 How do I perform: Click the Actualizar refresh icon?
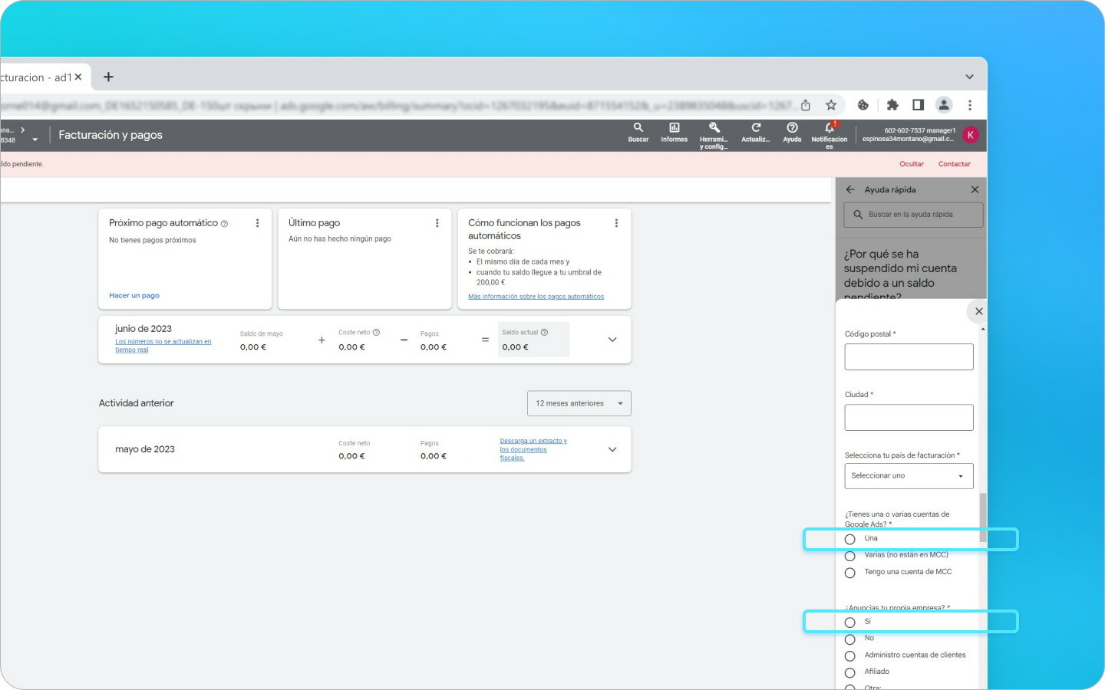click(755, 133)
